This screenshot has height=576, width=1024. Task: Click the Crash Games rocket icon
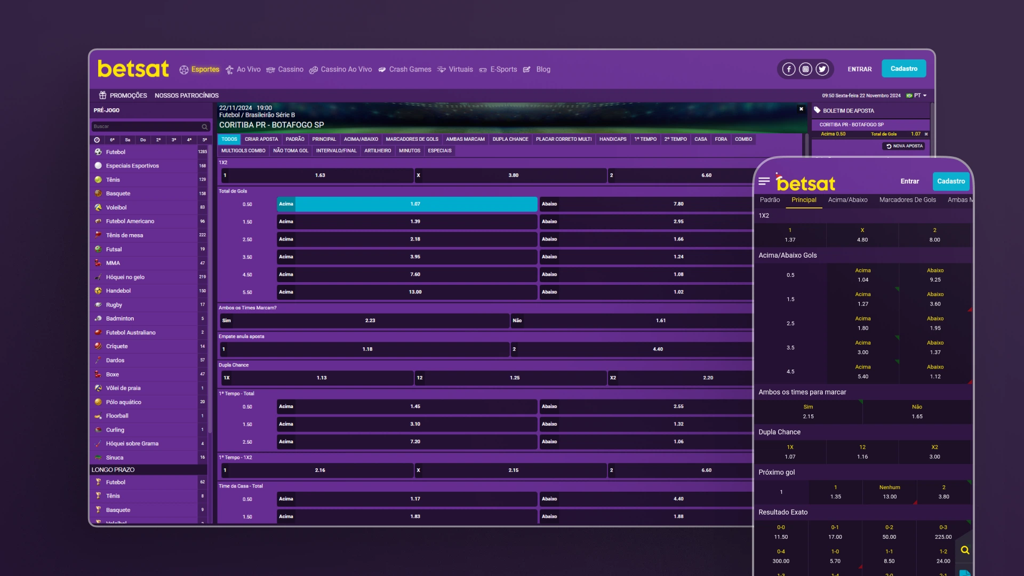click(382, 70)
